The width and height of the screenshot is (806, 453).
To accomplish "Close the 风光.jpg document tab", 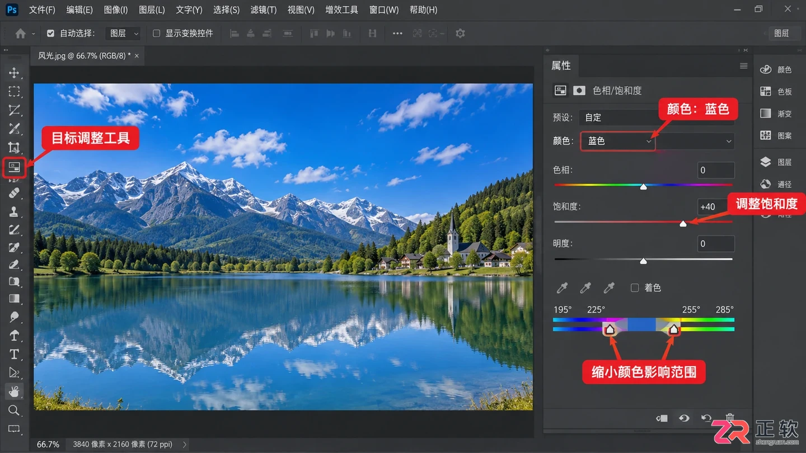I will [x=137, y=56].
